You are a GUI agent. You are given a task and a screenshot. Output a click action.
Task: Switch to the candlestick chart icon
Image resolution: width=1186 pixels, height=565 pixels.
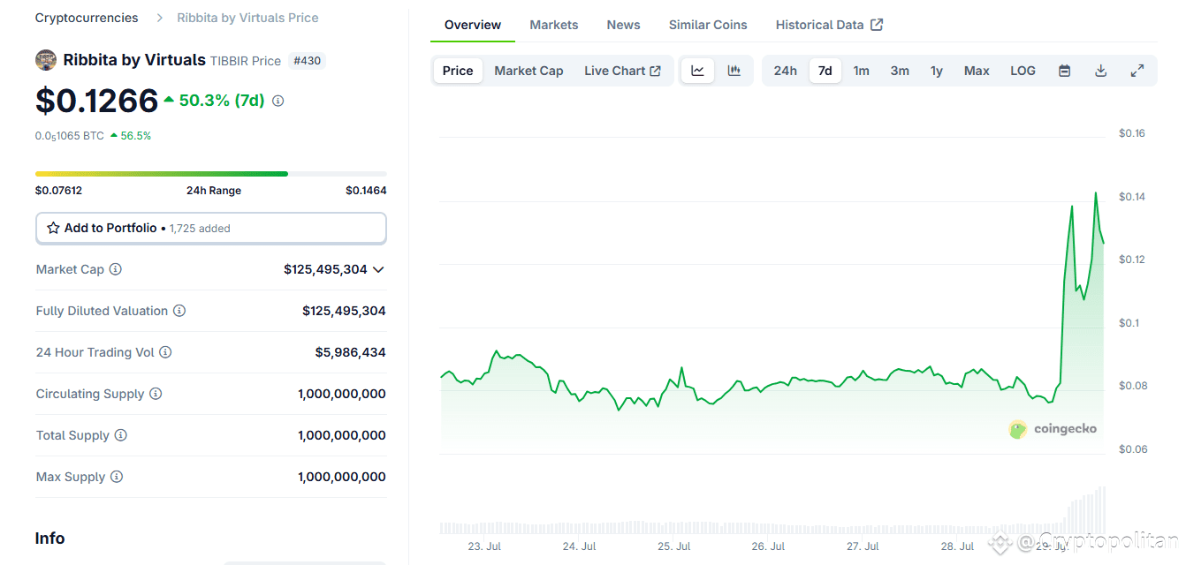(734, 70)
